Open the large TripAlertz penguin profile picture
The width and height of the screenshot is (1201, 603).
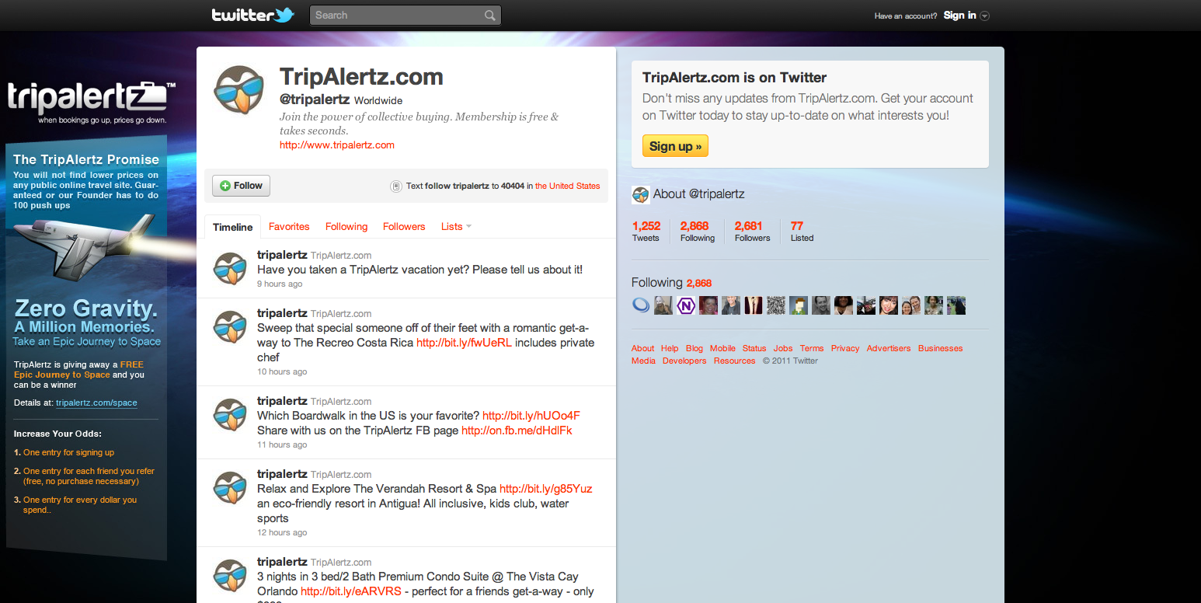coord(239,90)
